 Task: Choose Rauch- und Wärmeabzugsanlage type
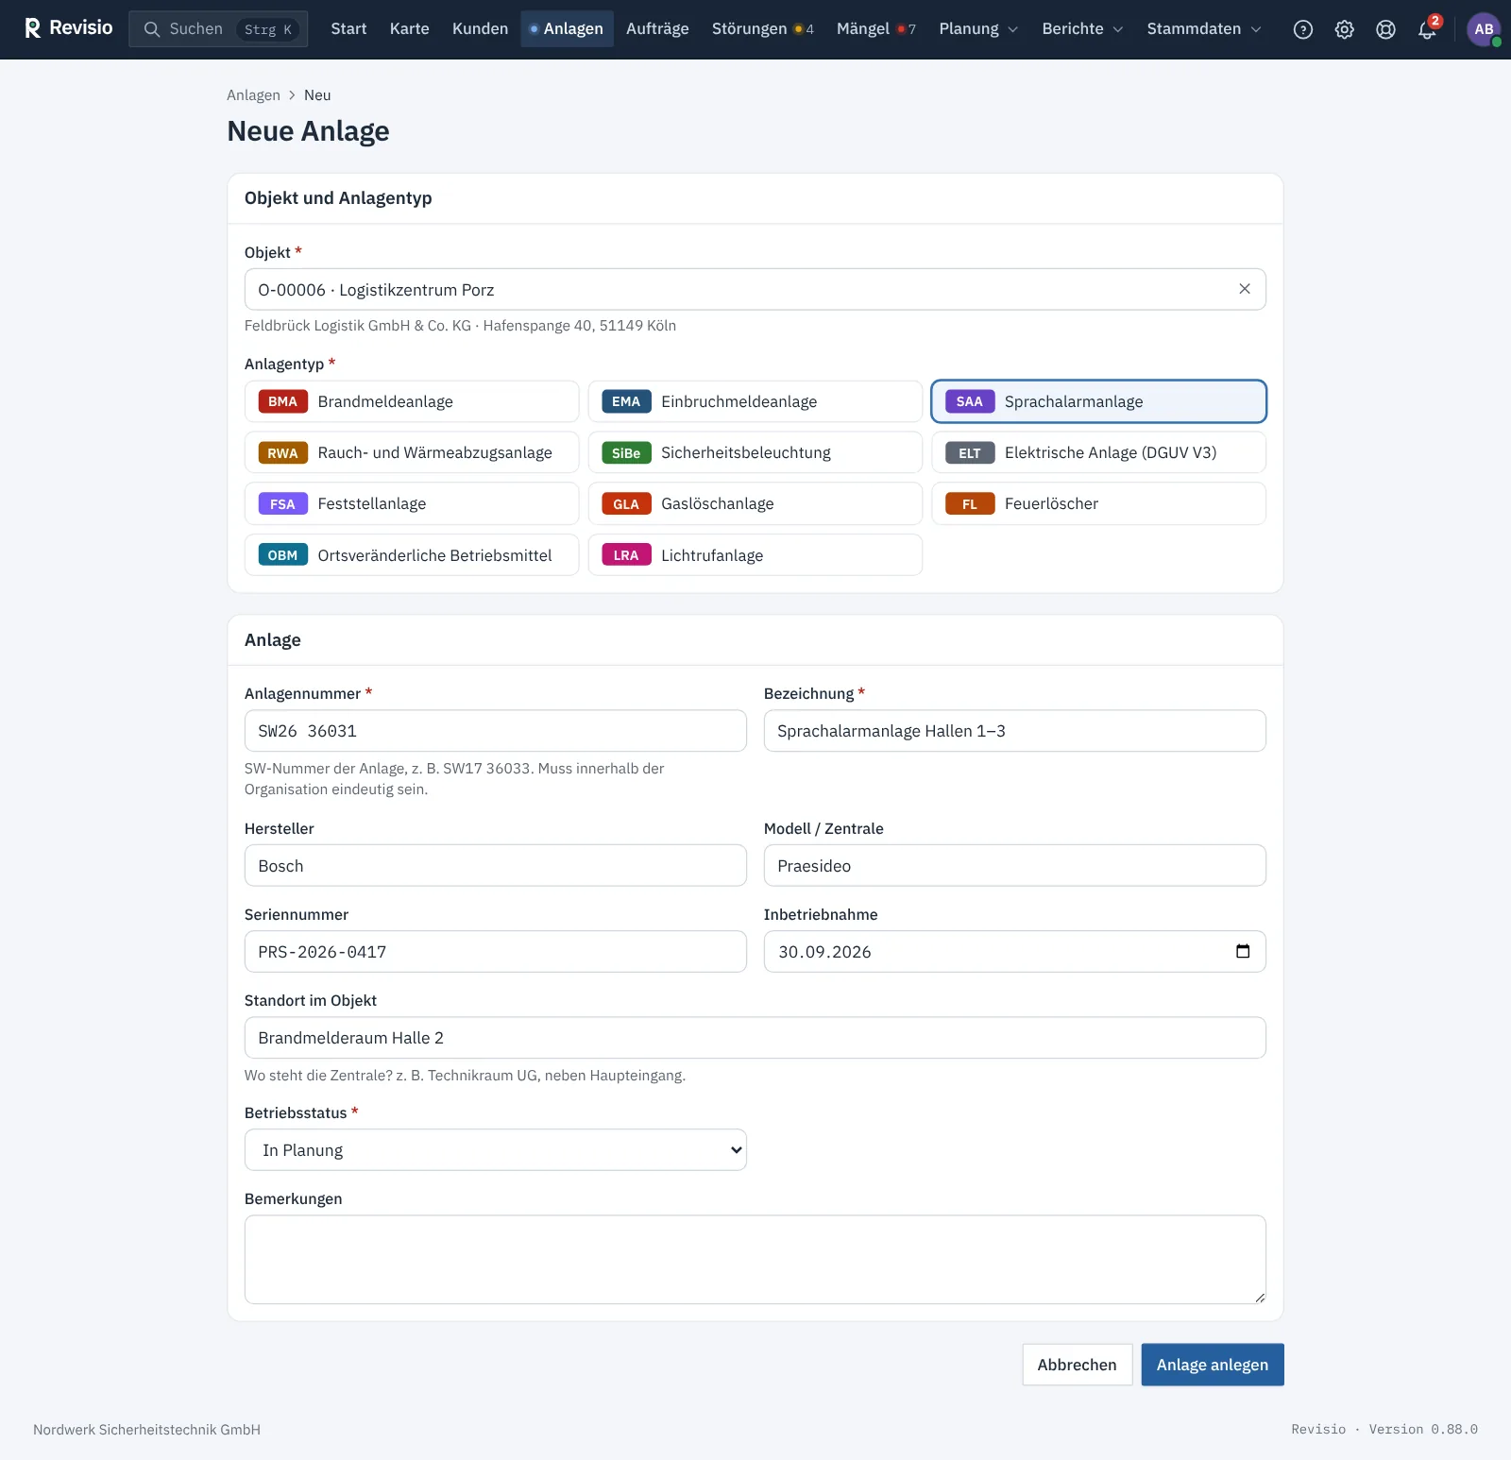(412, 452)
